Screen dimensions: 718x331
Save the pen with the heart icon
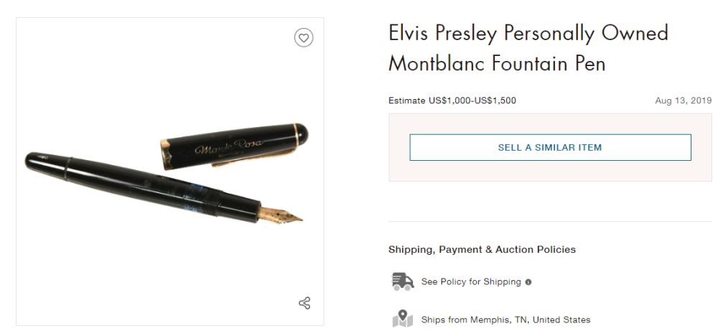tap(304, 38)
